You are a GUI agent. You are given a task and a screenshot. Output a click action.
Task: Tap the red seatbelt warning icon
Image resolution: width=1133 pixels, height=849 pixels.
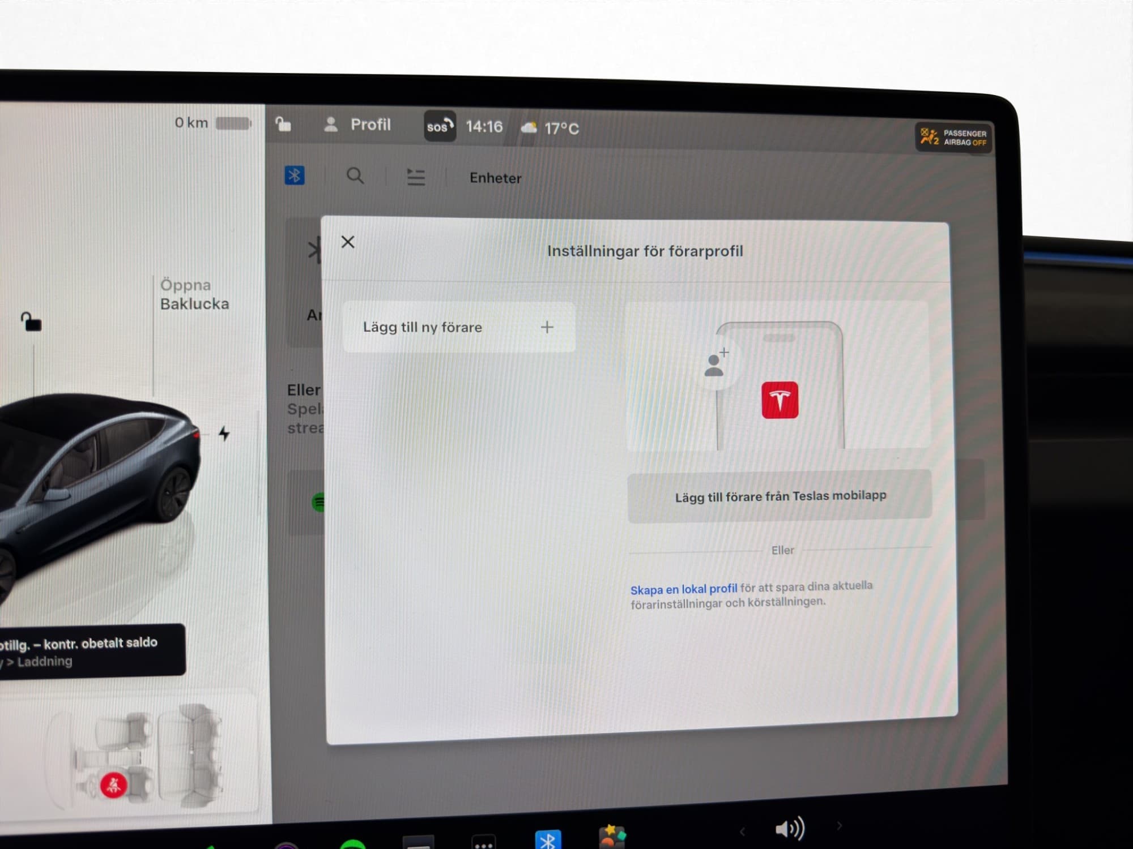(x=113, y=785)
